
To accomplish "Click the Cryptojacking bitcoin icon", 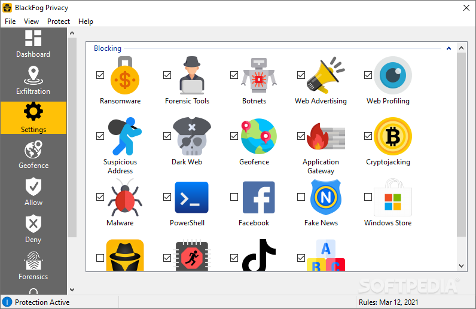I will (x=393, y=136).
